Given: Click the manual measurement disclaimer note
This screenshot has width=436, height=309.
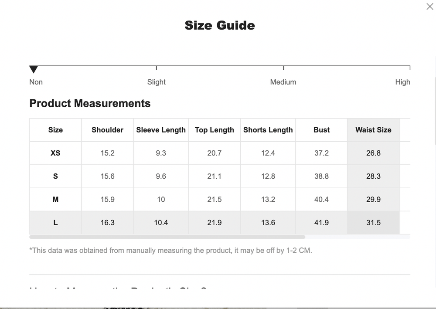Looking at the screenshot, I should tap(170, 250).
